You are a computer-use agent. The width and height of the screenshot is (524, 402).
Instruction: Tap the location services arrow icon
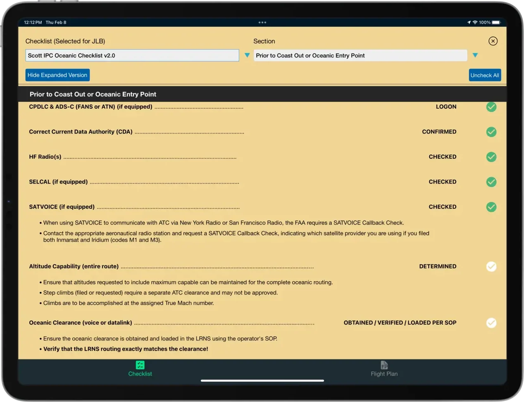pyautogui.click(x=469, y=22)
